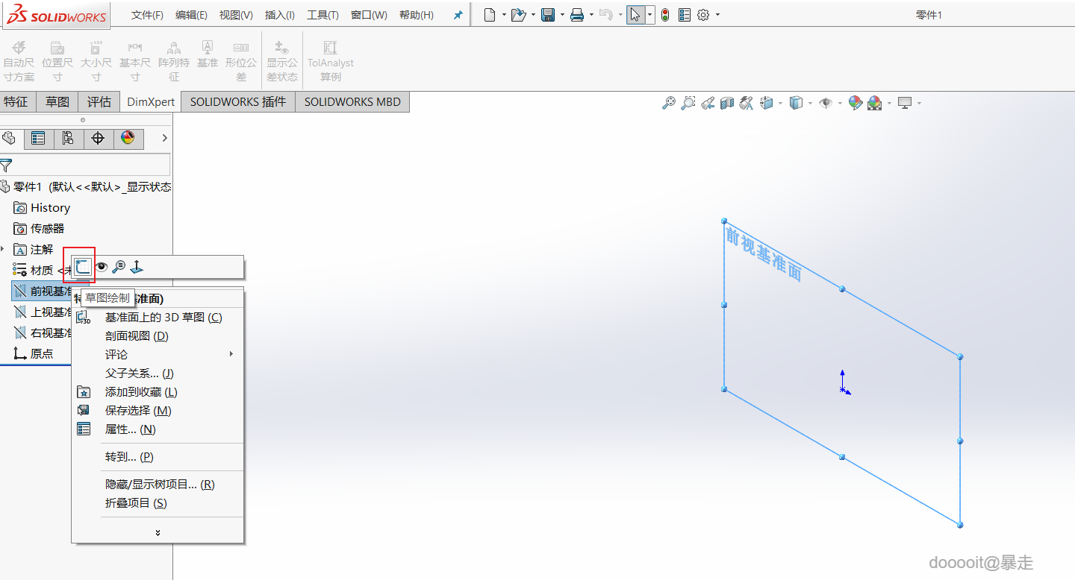Click the Zoom to Fit icon
The width and height of the screenshot is (1075, 580).
click(x=668, y=103)
